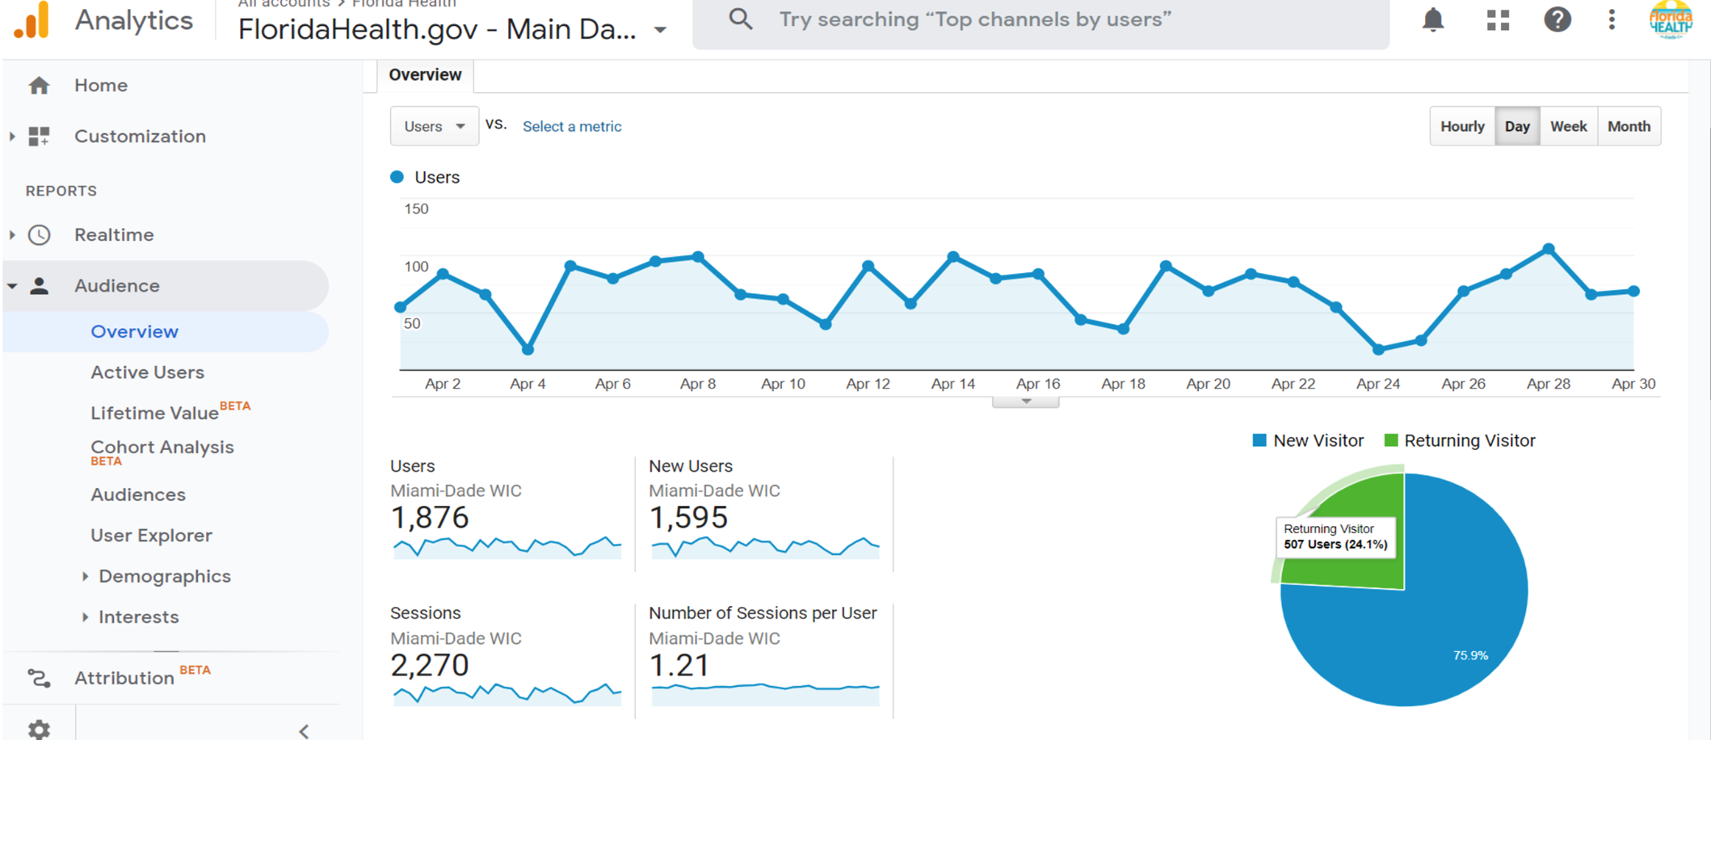The width and height of the screenshot is (1711, 850).
Task: Open Attribution in the sidebar
Action: coord(124,678)
